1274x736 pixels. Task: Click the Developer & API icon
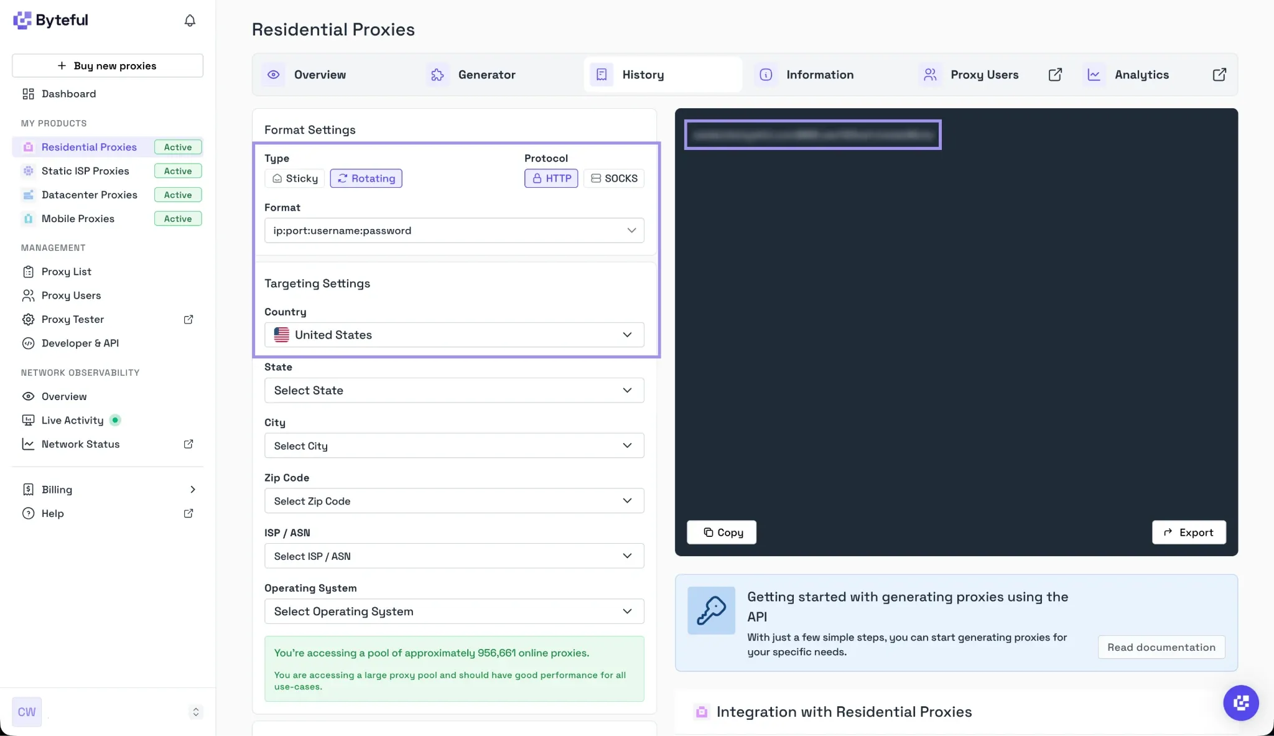28,343
